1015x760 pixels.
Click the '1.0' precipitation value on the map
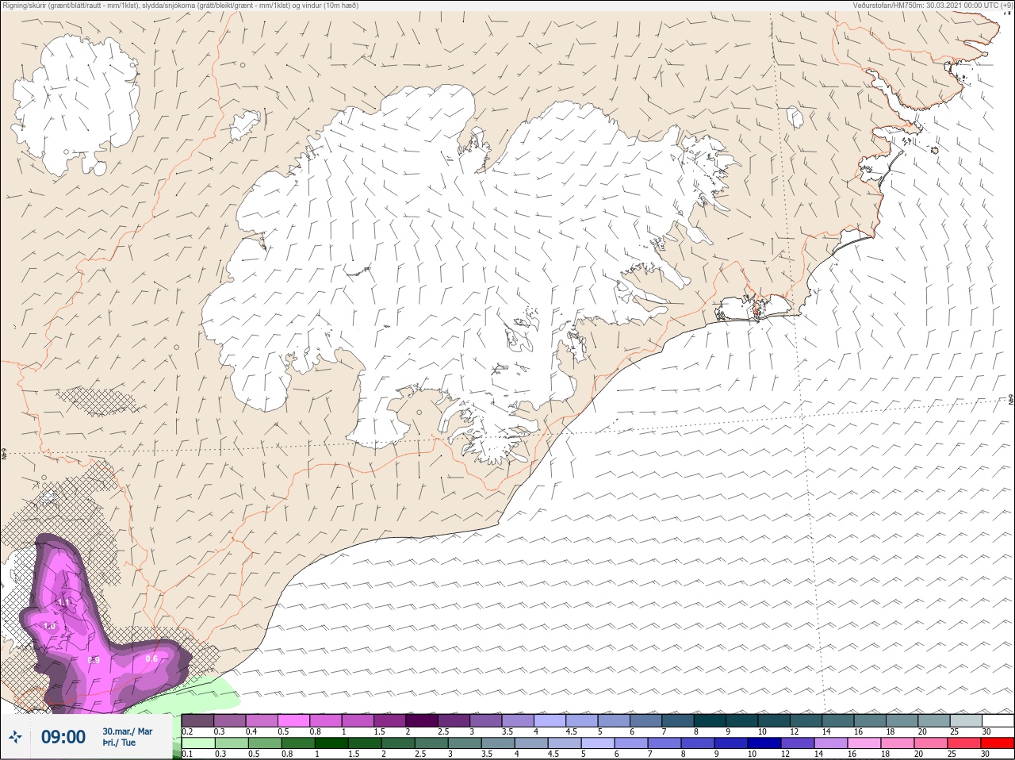click(49, 627)
